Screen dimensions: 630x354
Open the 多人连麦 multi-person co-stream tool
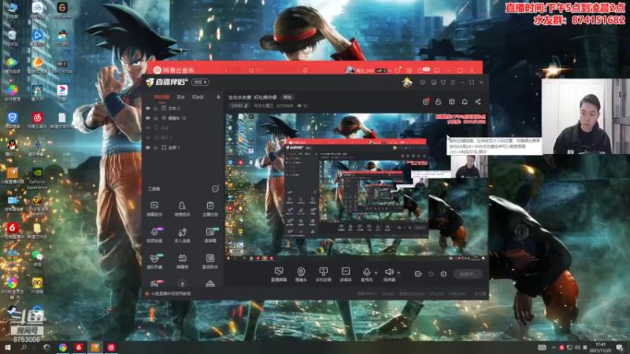point(182,235)
